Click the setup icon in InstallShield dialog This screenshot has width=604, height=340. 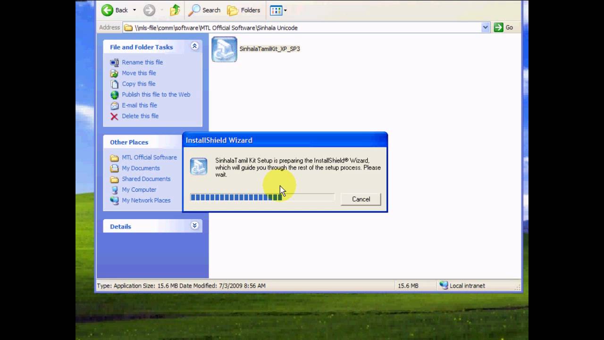coord(199,166)
